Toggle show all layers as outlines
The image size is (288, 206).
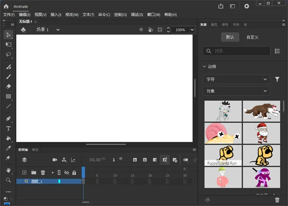click(x=59, y=172)
